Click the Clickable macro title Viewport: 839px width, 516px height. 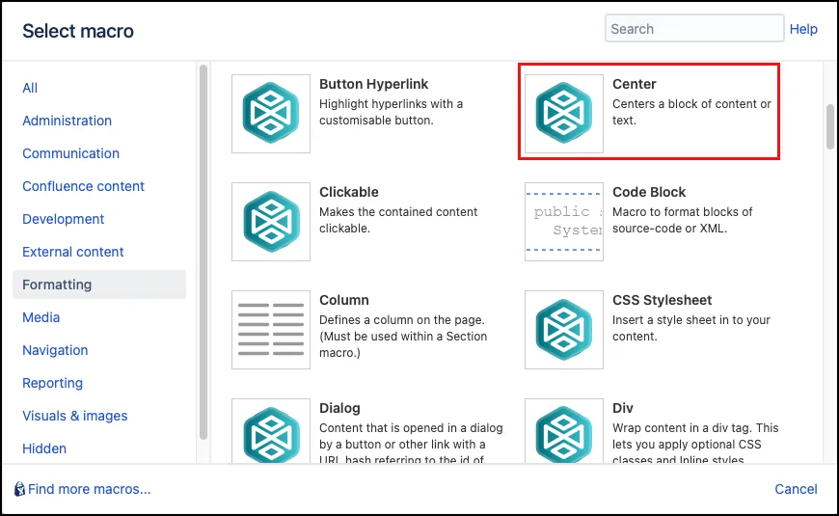[349, 192]
